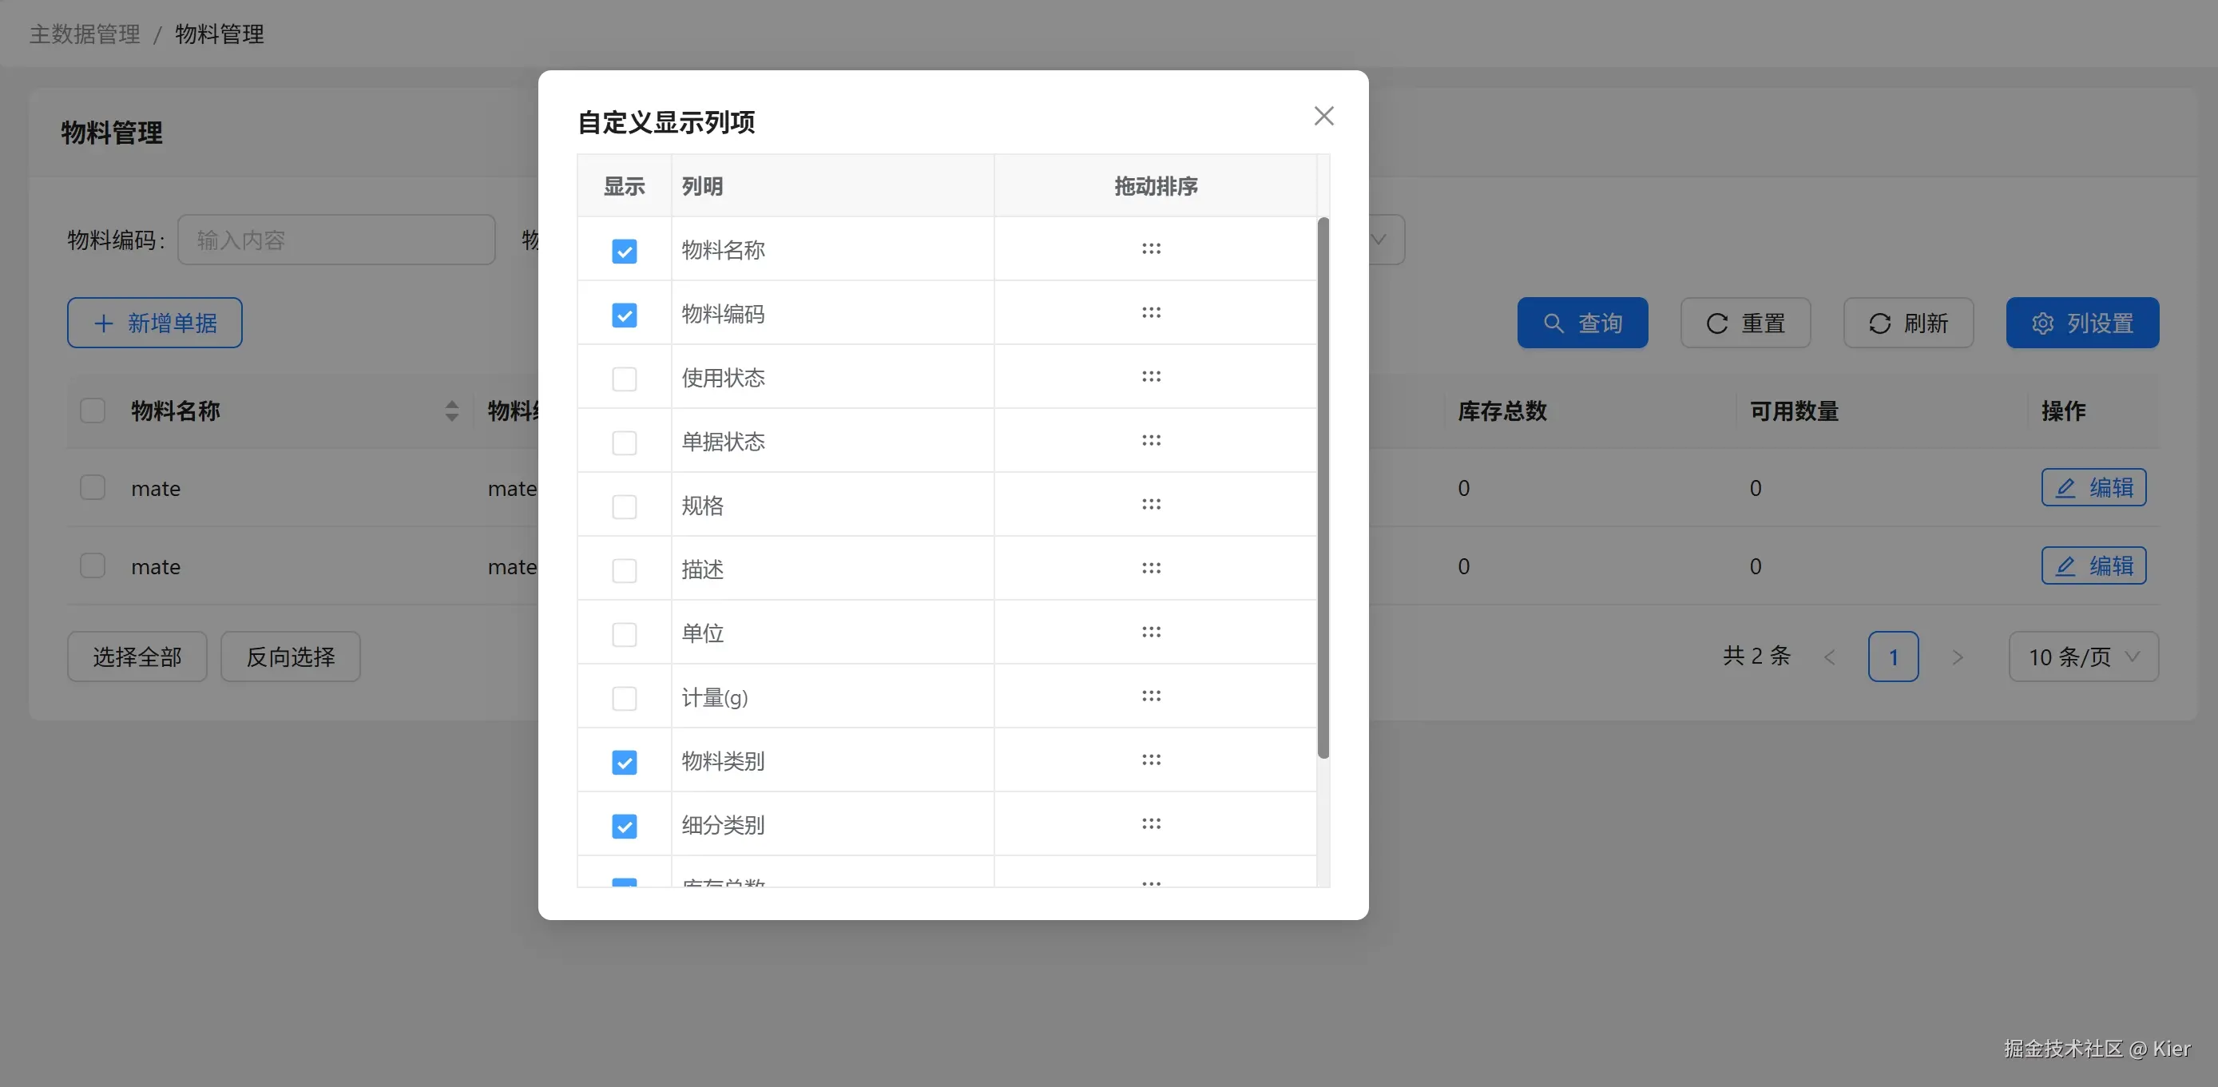Click the sort arrows next to 物料名称 header
2218x1087 pixels.
point(451,411)
